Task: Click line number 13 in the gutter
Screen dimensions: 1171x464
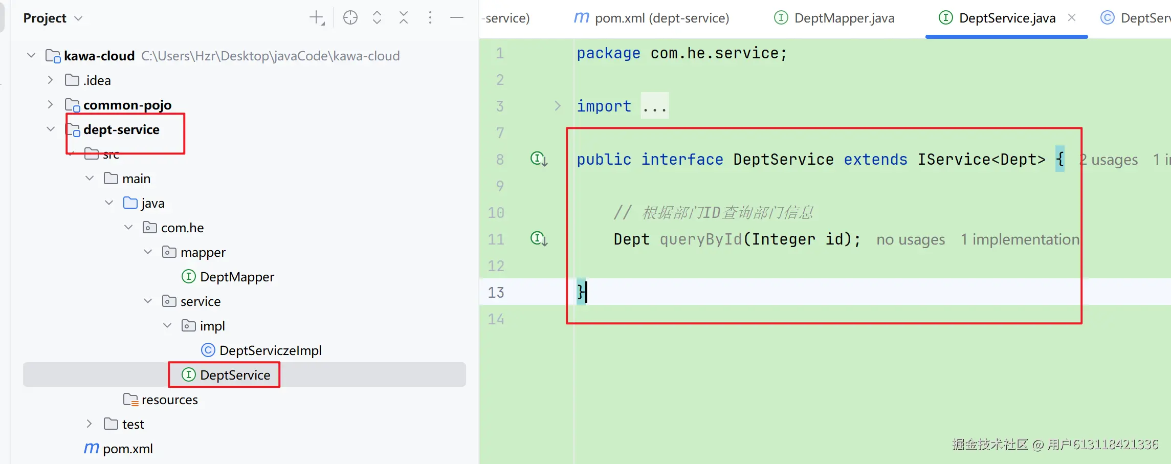Action: click(x=496, y=292)
